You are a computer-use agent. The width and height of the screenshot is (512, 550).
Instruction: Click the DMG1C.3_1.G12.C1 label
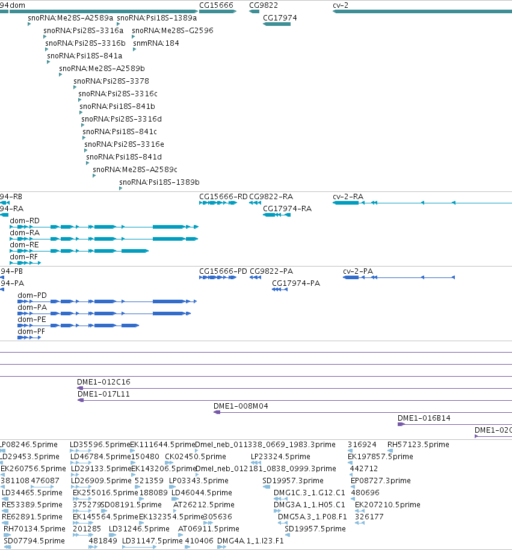tap(309, 493)
